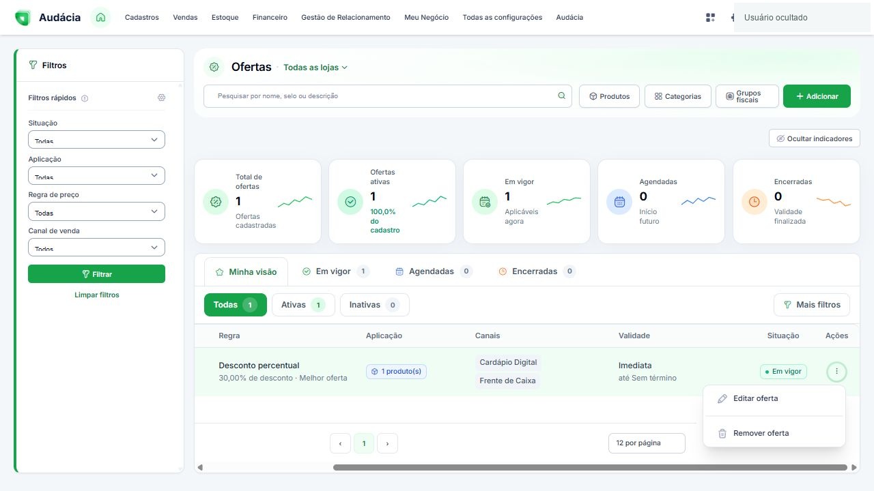This screenshot has height=491, width=874.
Task: Click the search magnifier icon
Action: 562,96
